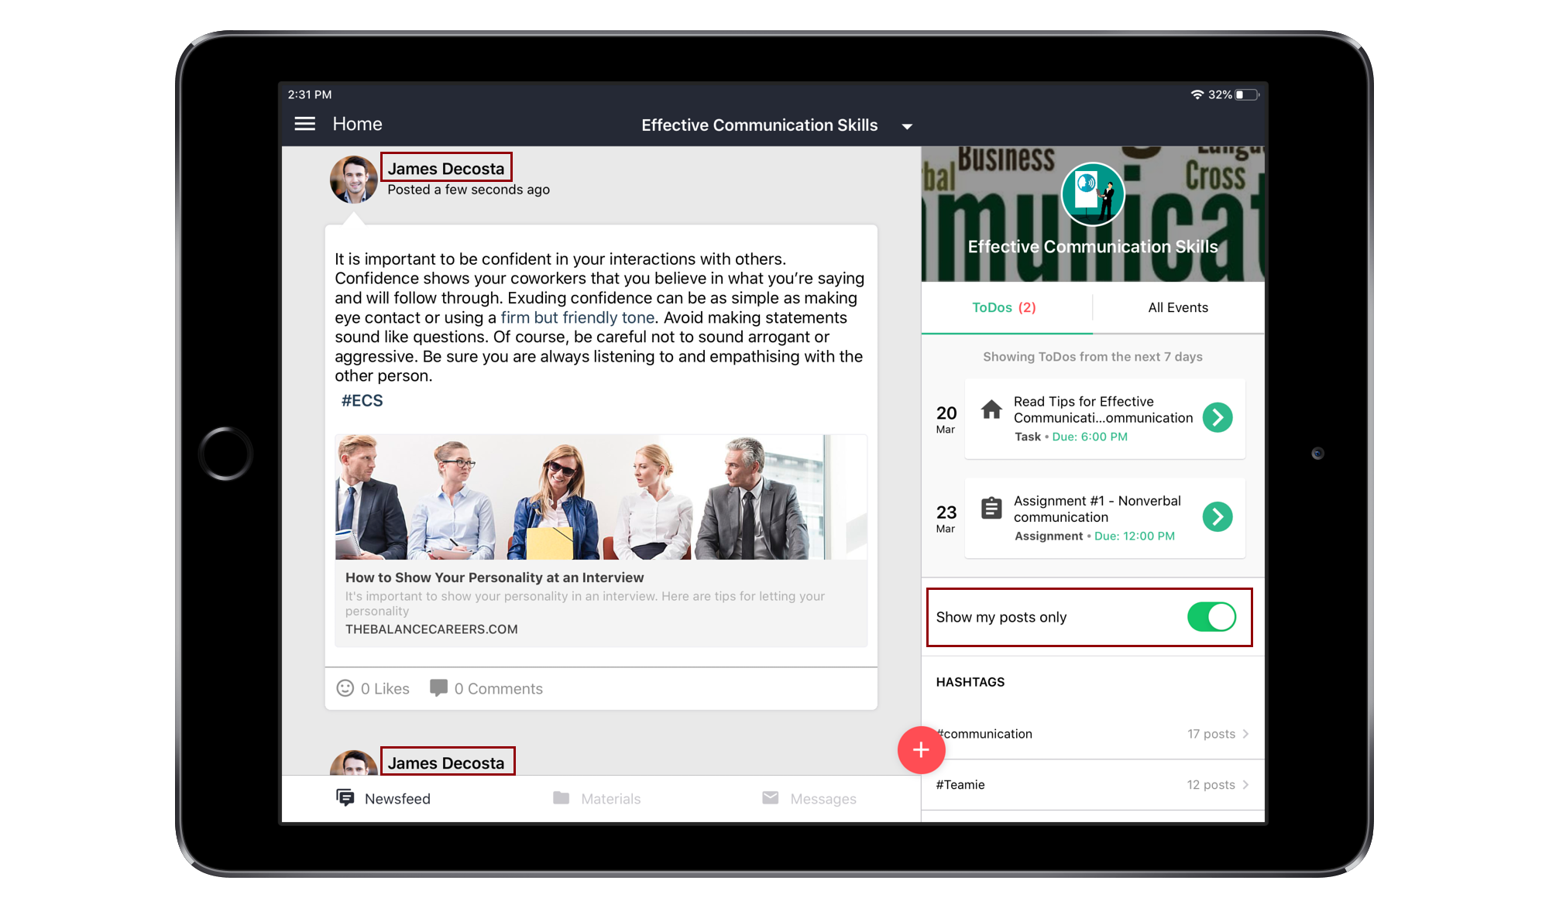Visit THEBALANCECAREERS.COM source link

coord(431,629)
